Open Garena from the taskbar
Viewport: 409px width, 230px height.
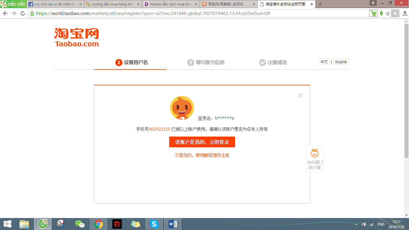click(x=117, y=224)
